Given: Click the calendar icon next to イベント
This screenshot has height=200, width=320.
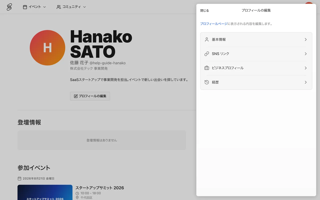Looking at the screenshot, I should (25, 7).
